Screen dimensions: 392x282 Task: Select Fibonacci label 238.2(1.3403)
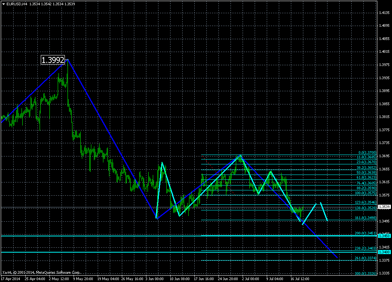pos(366,248)
